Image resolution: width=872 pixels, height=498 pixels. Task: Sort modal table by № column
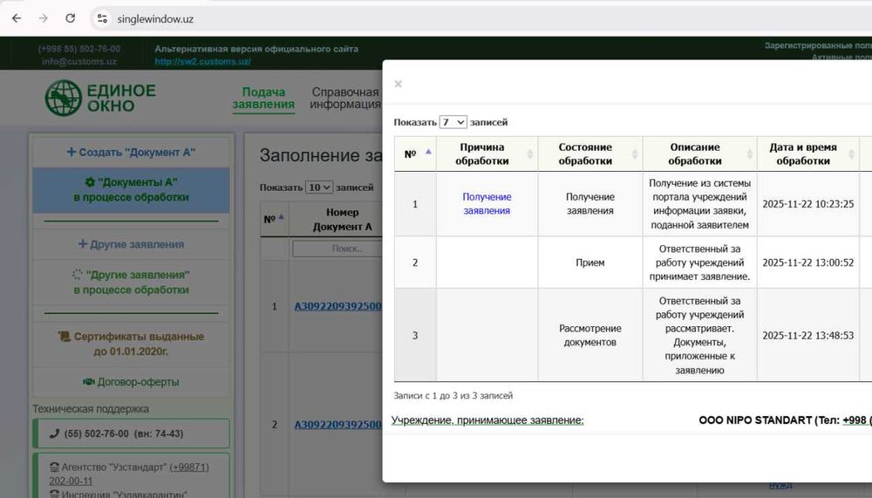tap(415, 153)
